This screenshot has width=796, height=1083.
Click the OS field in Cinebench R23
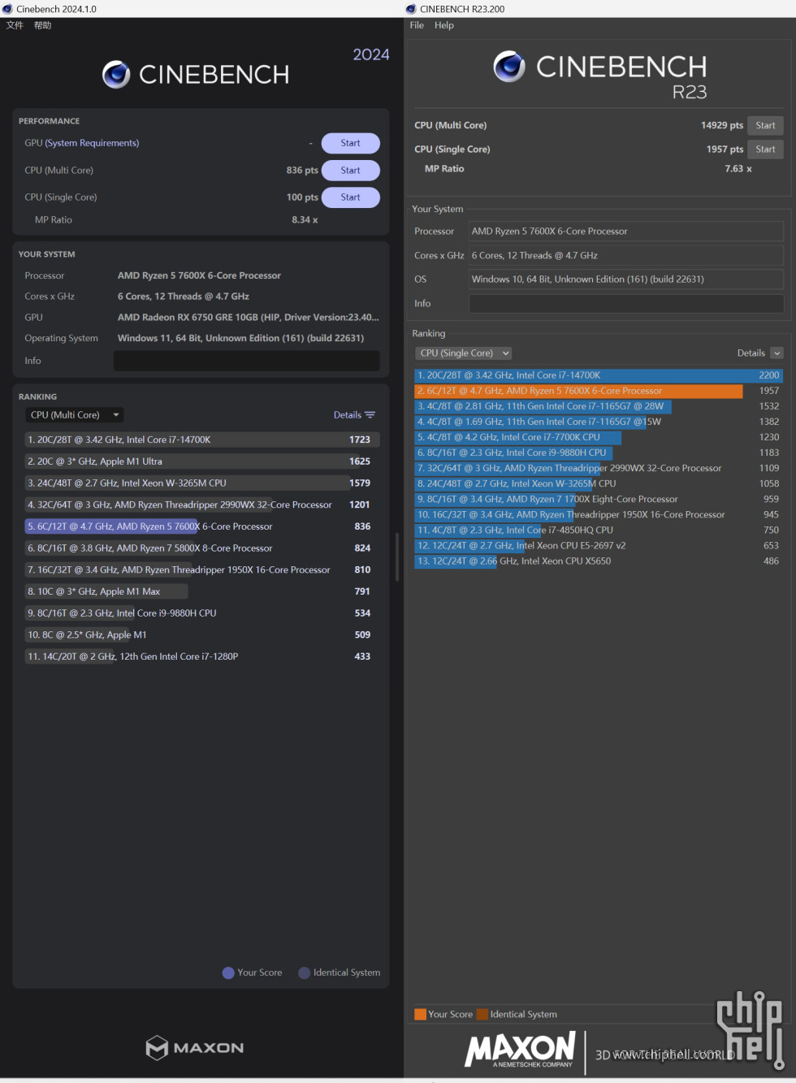(x=626, y=279)
